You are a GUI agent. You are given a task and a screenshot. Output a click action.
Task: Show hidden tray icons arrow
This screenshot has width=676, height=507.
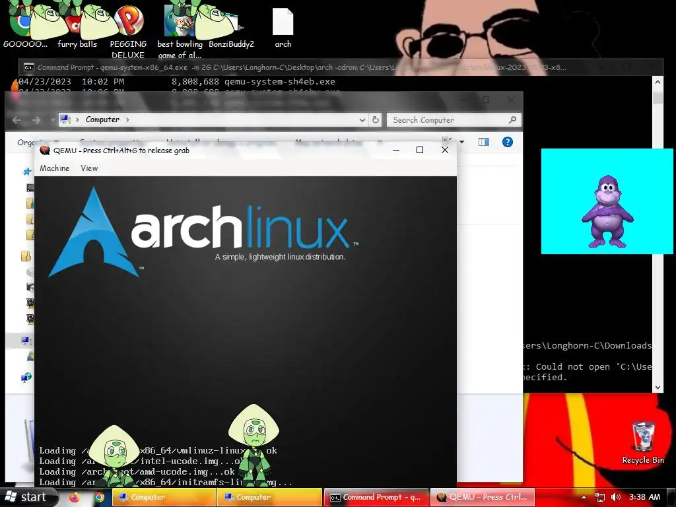584,497
